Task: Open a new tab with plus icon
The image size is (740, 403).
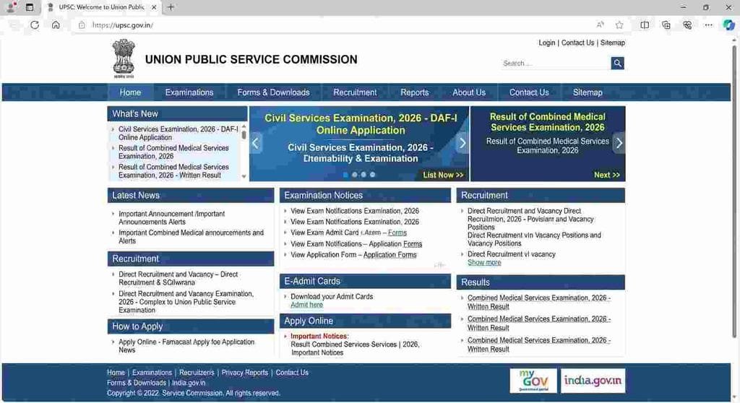Action: coord(171,7)
